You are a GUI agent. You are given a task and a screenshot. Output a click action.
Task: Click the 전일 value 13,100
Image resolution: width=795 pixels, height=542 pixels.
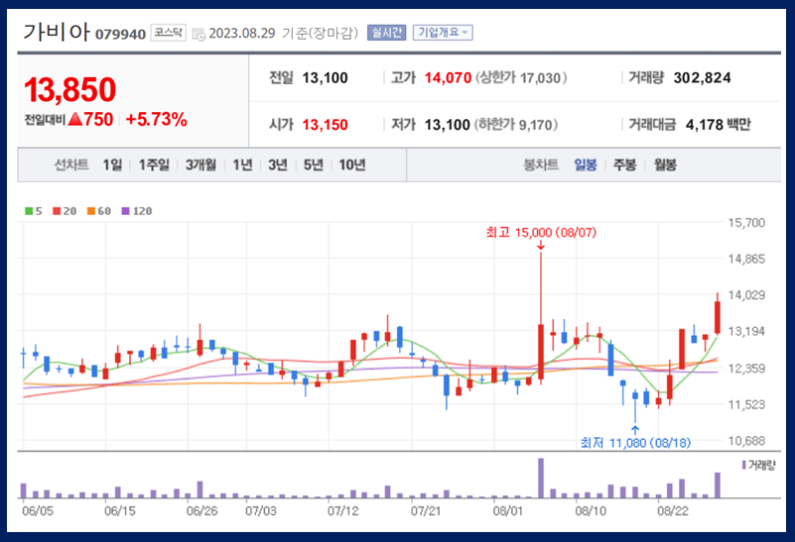tap(325, 78)
